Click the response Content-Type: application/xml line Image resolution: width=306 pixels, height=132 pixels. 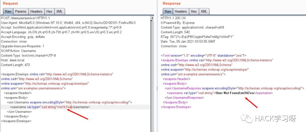coord(192,27)
